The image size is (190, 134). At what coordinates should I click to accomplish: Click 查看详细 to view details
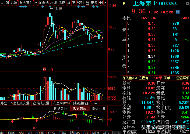183,78
